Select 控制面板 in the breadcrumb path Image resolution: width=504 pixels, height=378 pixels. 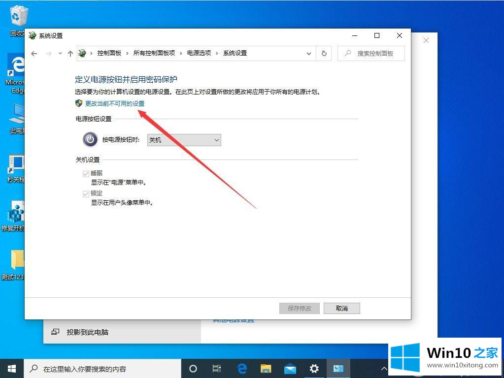[109, 53]
